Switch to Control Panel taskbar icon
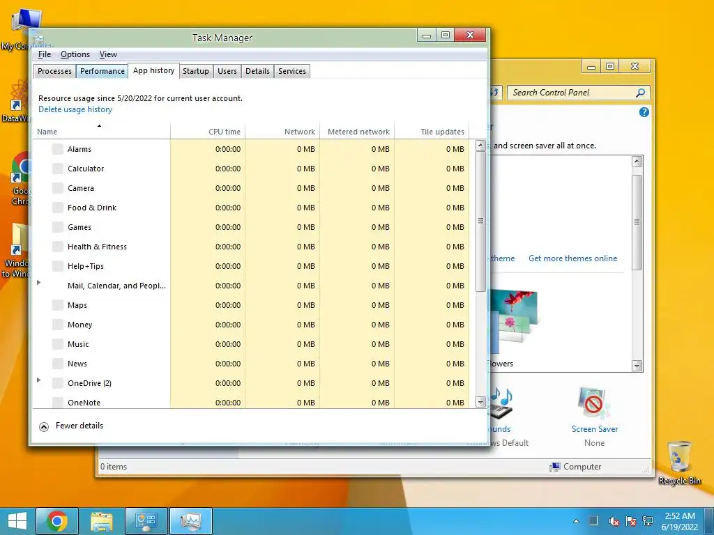 146,521
